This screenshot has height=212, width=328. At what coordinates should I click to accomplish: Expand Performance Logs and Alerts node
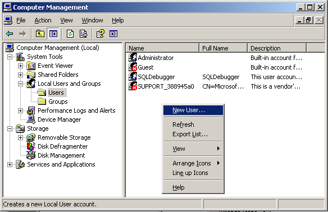point(20,110)
